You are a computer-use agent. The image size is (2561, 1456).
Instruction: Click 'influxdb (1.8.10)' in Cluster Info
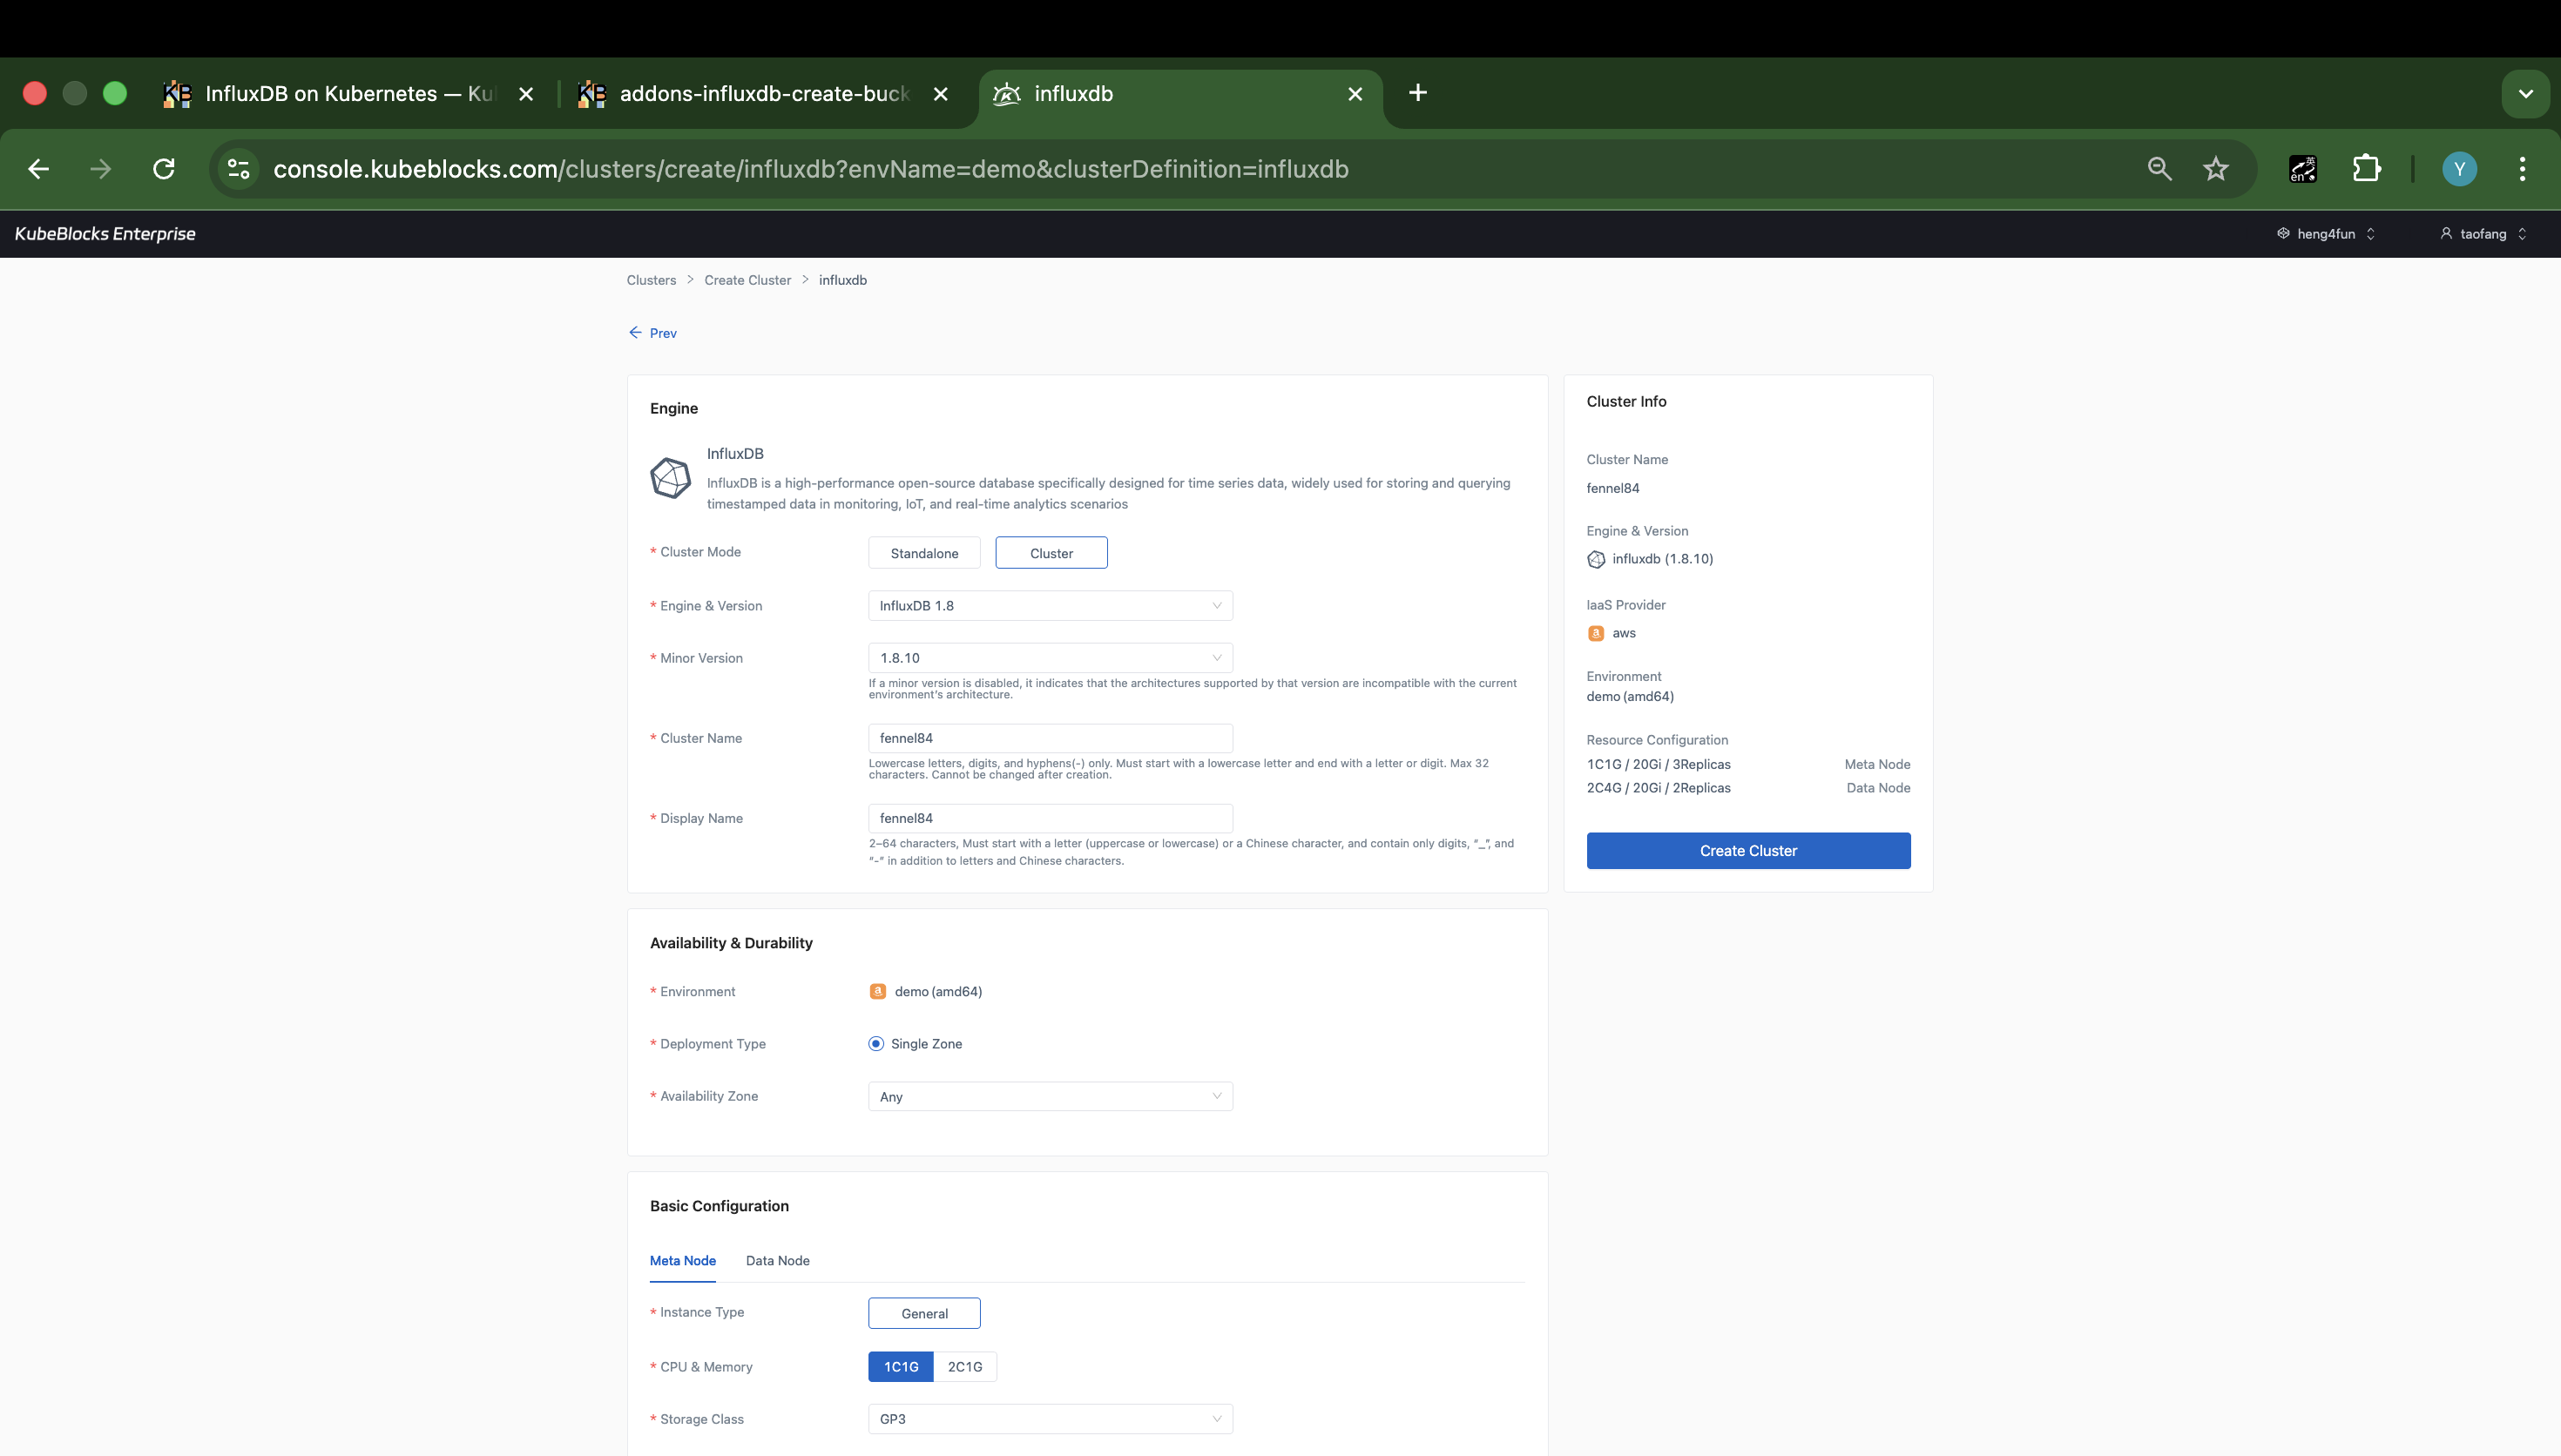tap(1662, 559)
